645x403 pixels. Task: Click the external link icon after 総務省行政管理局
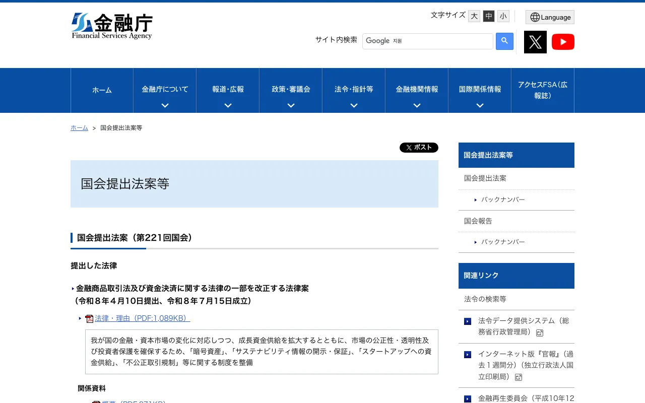pos(540,333)
